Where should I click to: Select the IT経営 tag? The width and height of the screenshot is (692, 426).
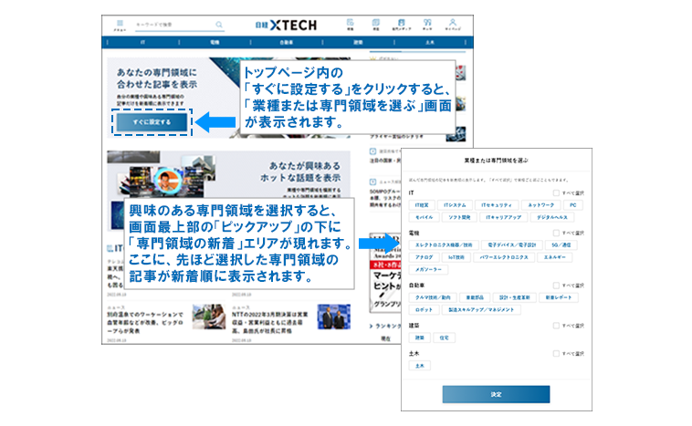tap(422, 205)
